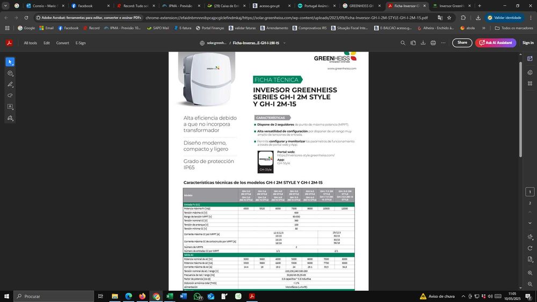The image size is (537, 302).
Task: Click the Validar identidade button
Action: tap(505, 18)
